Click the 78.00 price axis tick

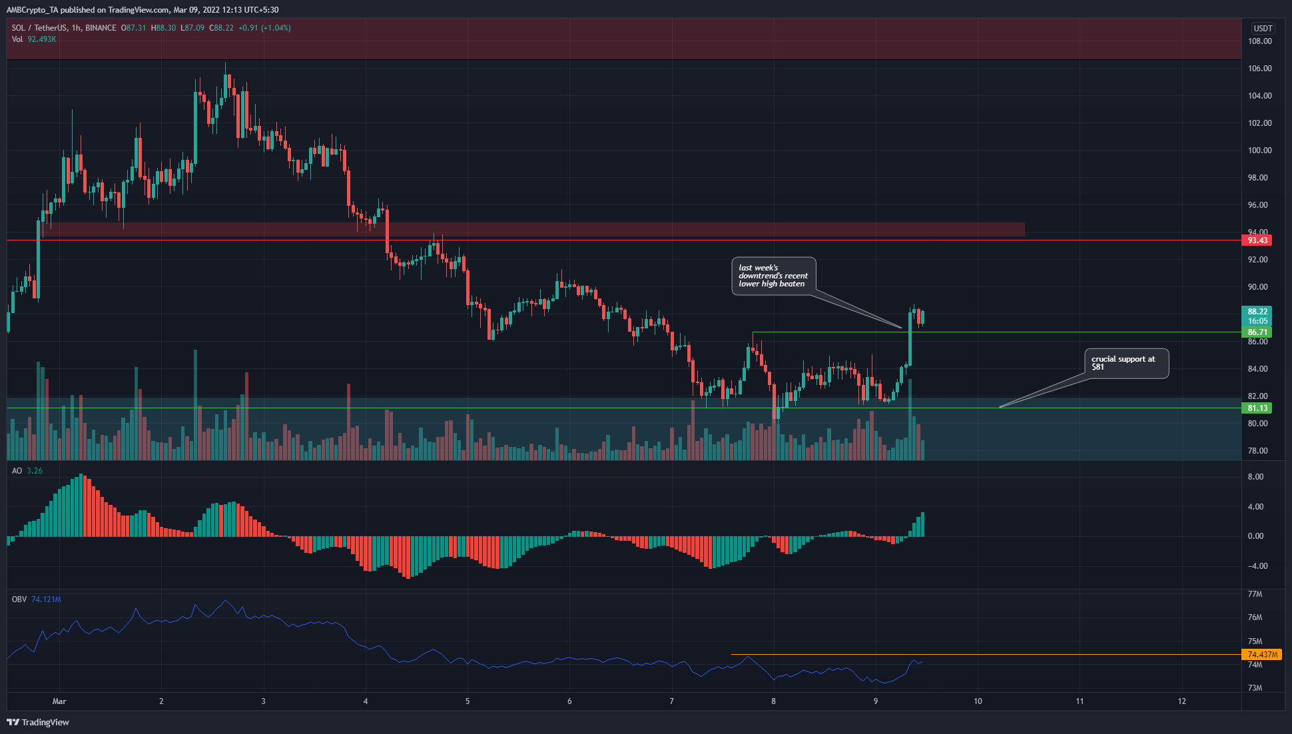[1257, 451]
